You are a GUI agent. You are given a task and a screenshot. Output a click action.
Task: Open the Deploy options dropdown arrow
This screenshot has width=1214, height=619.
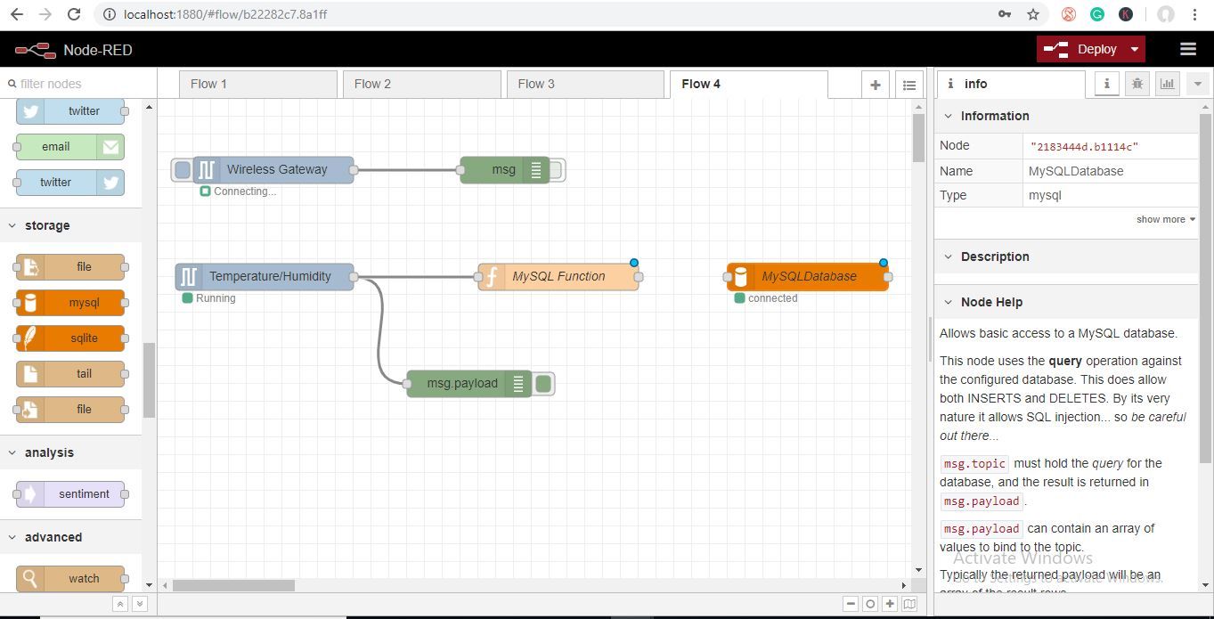(x=1135, y=50)
